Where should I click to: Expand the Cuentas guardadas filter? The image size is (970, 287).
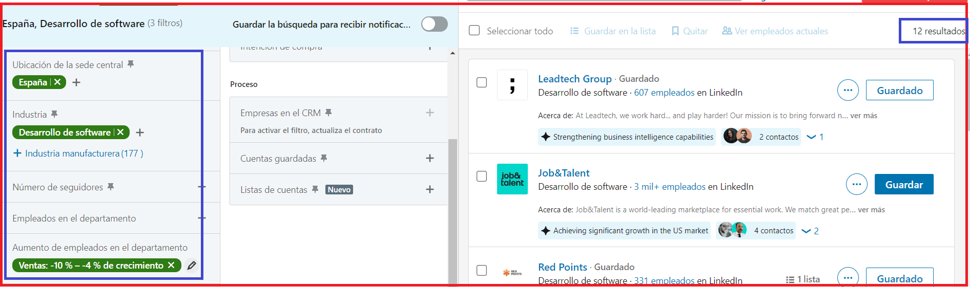click(430, 159)
